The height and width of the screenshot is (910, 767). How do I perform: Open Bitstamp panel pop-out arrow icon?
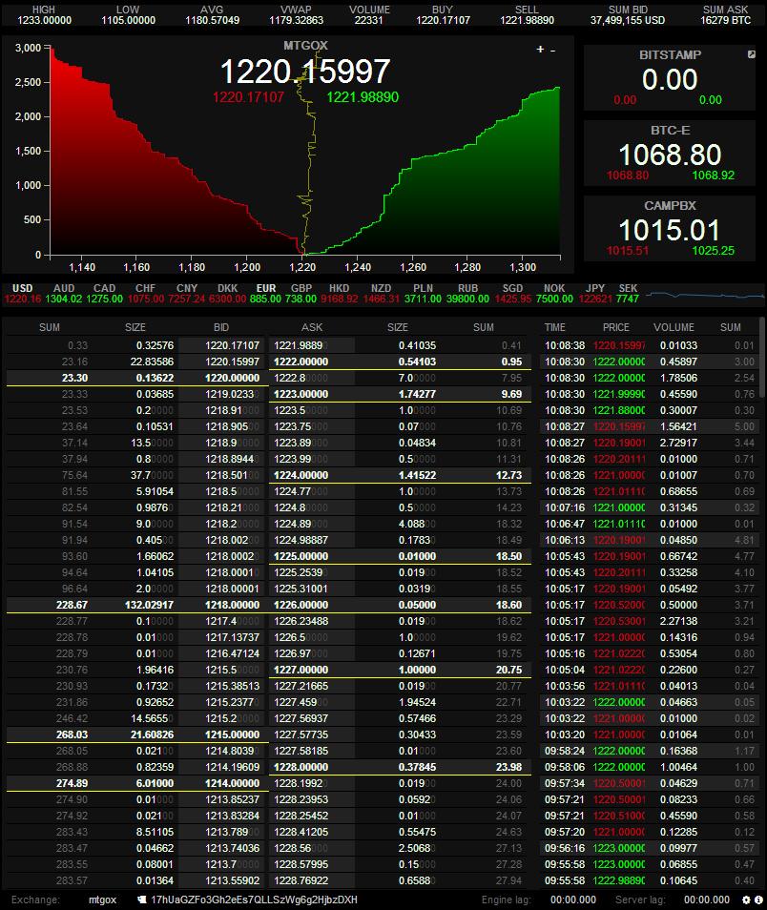point(752,54)
